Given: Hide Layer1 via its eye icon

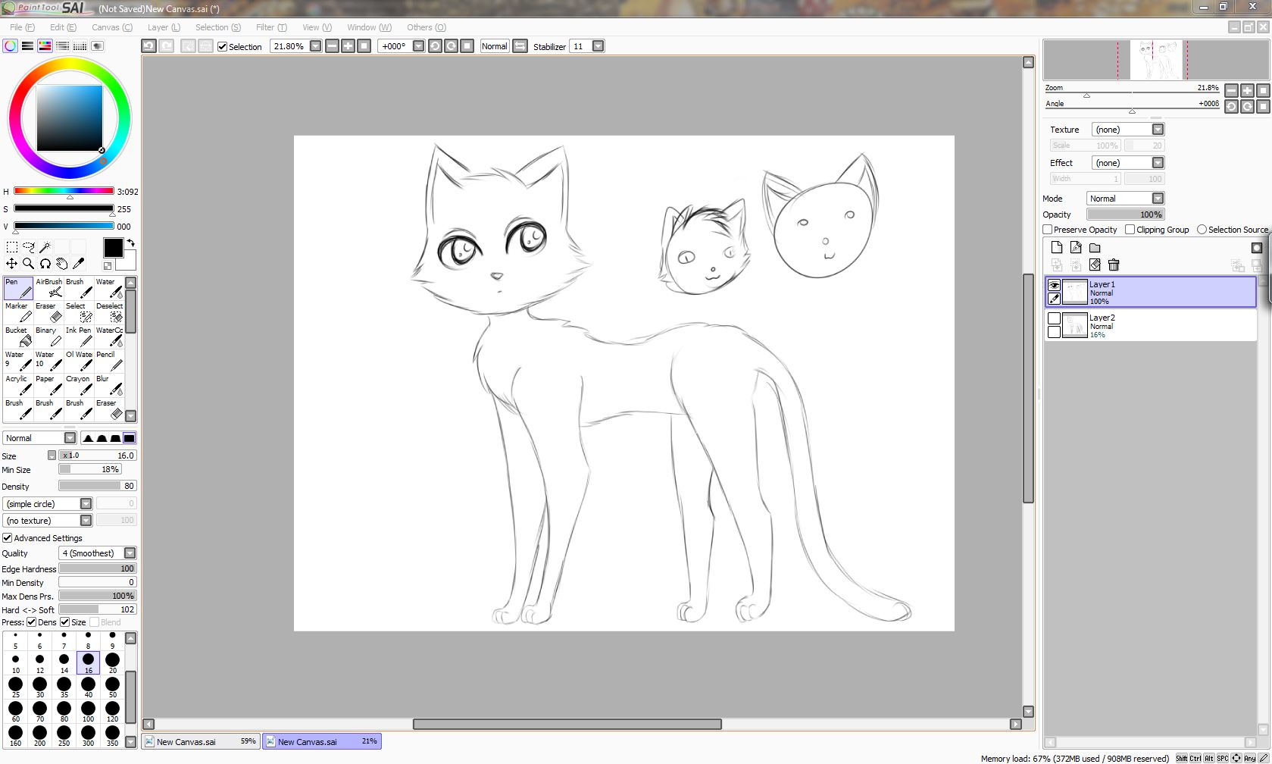Looking at the screenshot, I should [1054, 285].
